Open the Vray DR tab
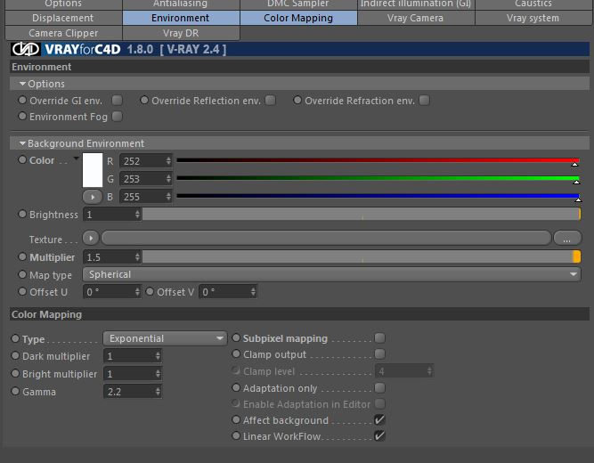Viewport: 594px width, 463px height. tap(181, 33)
